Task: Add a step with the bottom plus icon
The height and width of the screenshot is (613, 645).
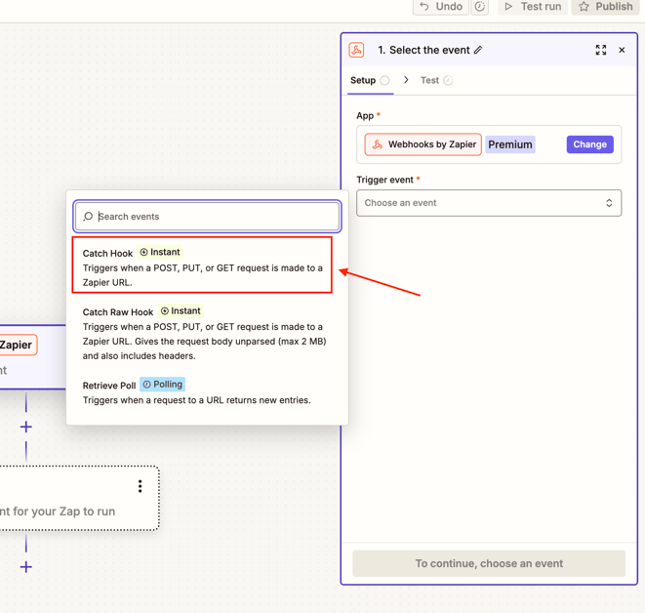Action: point(26,567)
